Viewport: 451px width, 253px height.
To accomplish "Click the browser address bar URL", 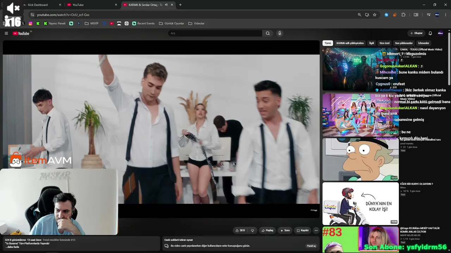I will 63,15.
